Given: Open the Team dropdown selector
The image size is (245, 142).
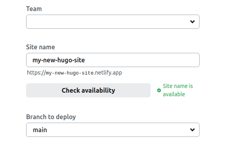Looking at the screenshot, I should pyautogui.click(x=113, y=22).
